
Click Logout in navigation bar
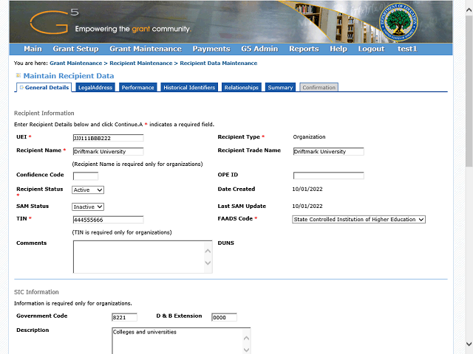(371, 49)
